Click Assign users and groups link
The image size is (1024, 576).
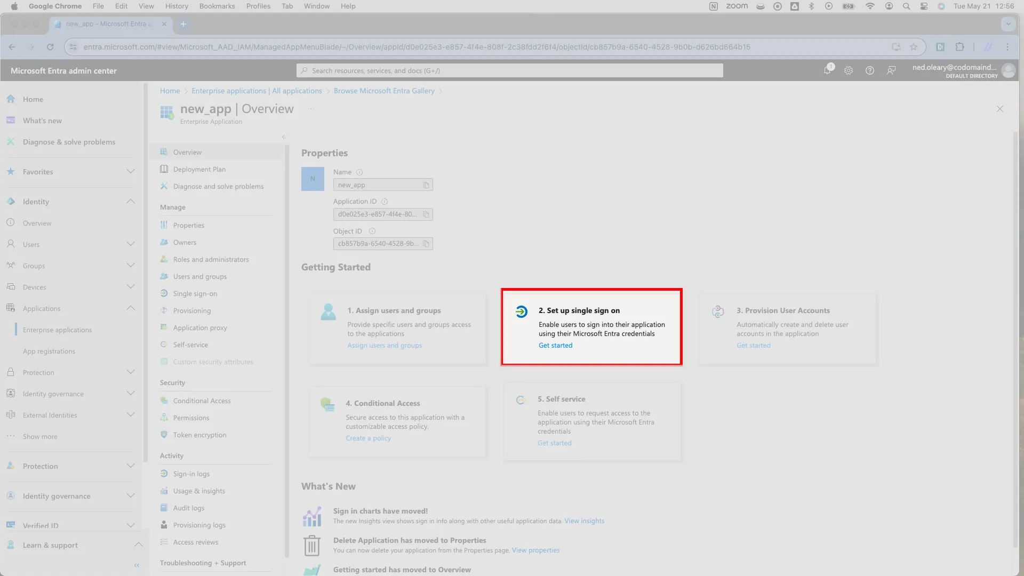coord(385,346)
